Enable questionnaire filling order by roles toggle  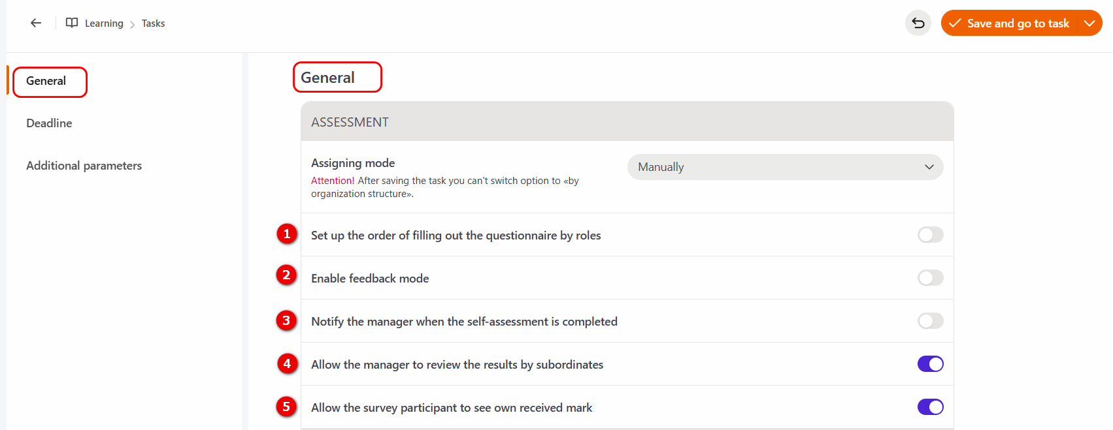930,235
